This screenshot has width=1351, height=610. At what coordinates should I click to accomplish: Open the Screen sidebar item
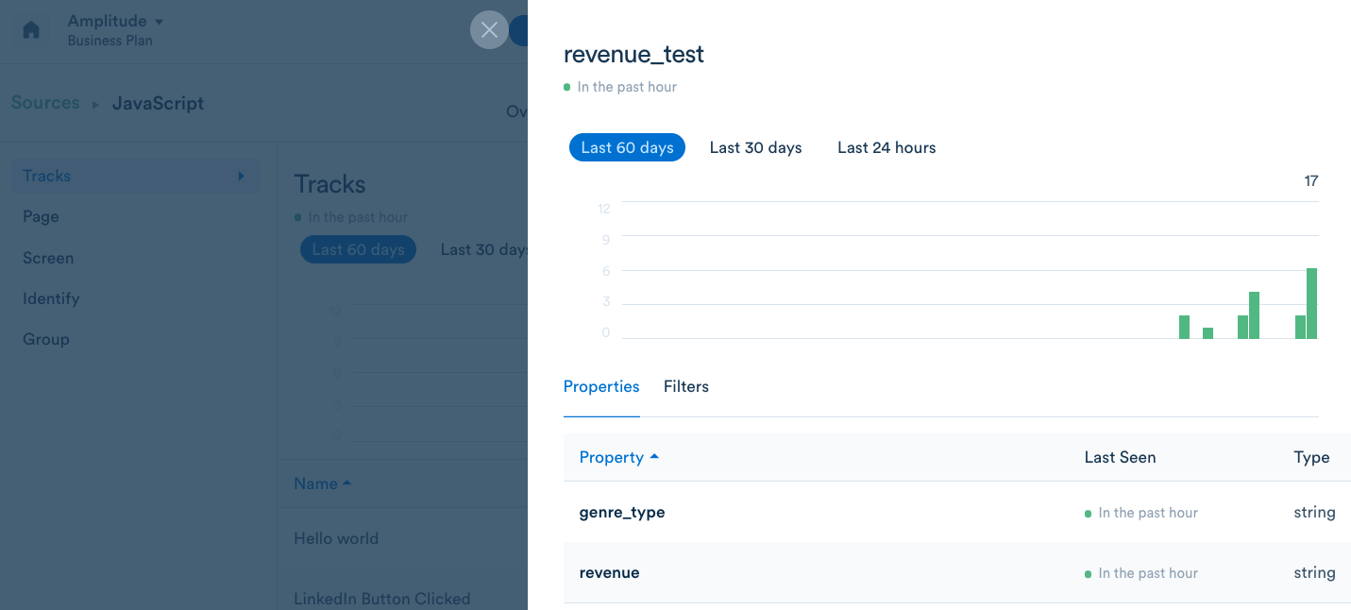(48, 258)
